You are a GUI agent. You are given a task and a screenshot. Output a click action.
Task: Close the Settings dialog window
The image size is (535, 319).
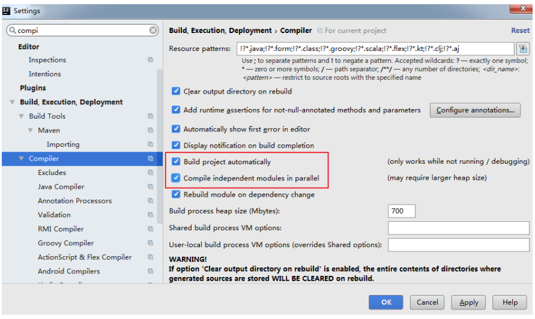pyautogui.click(x=522, y=8)
